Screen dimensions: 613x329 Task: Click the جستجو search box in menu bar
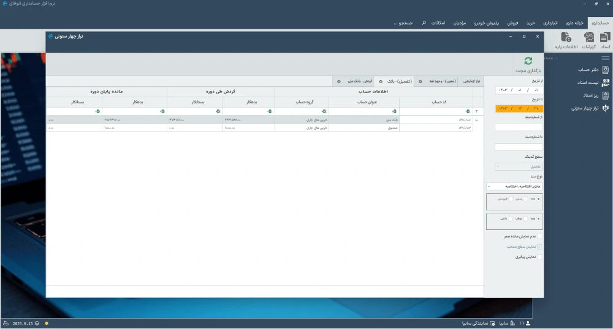pos(403,23)
